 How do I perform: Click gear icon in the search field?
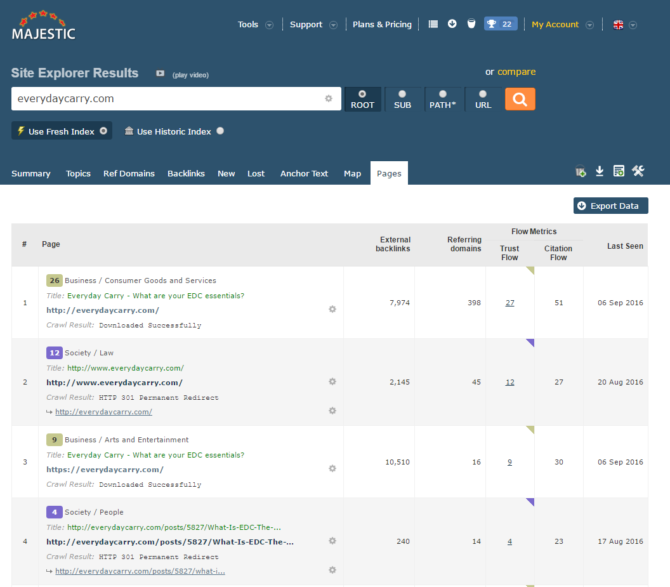pyautogui.click(x=329, y=99)
